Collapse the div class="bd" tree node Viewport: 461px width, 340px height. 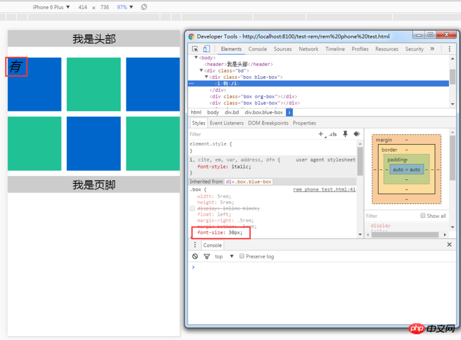tap(201, 71)
